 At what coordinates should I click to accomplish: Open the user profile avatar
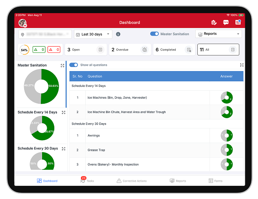point(22,22)
